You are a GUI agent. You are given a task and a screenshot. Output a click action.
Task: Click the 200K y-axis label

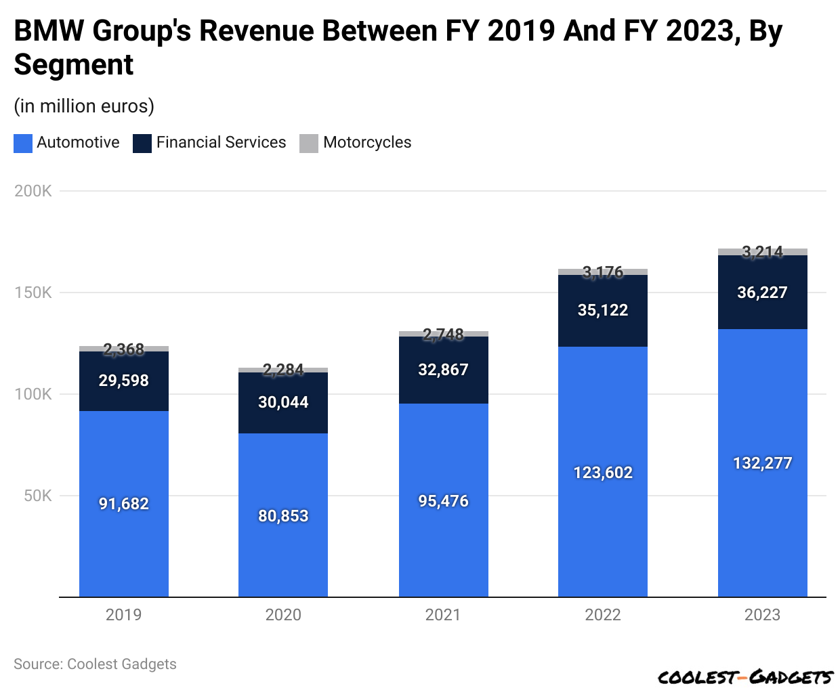coord(33,191)
